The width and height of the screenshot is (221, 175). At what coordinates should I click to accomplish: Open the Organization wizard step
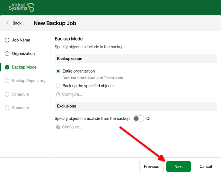click(x=23, y=54)
